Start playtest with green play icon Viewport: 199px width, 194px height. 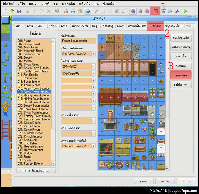(x=185, y=11)
